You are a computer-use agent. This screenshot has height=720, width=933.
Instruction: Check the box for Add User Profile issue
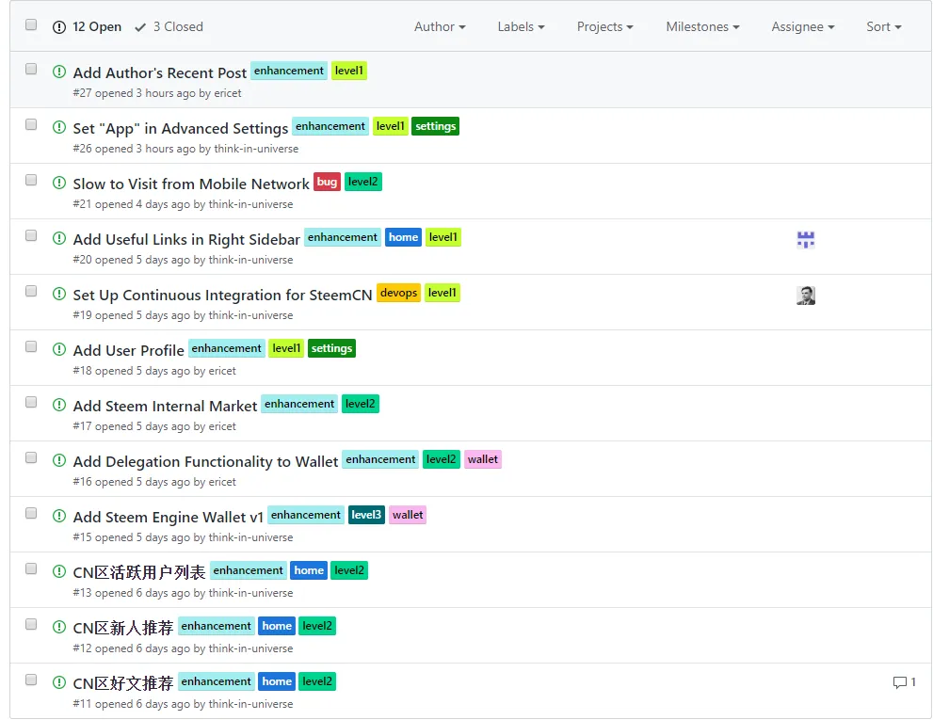click(31, 347)
